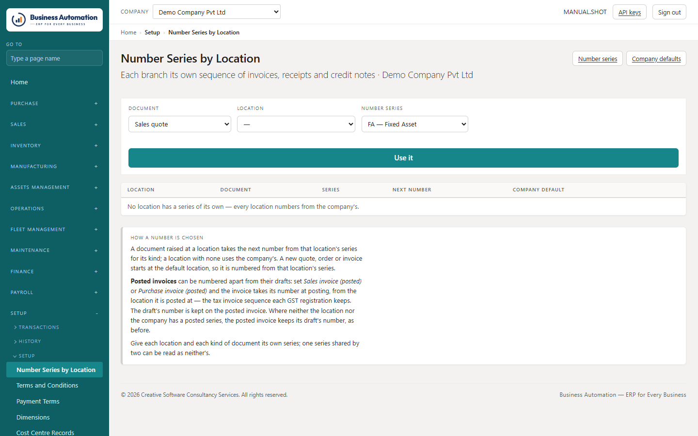Click the Sign out button
The image size is (698, 436).
(669, 12)
